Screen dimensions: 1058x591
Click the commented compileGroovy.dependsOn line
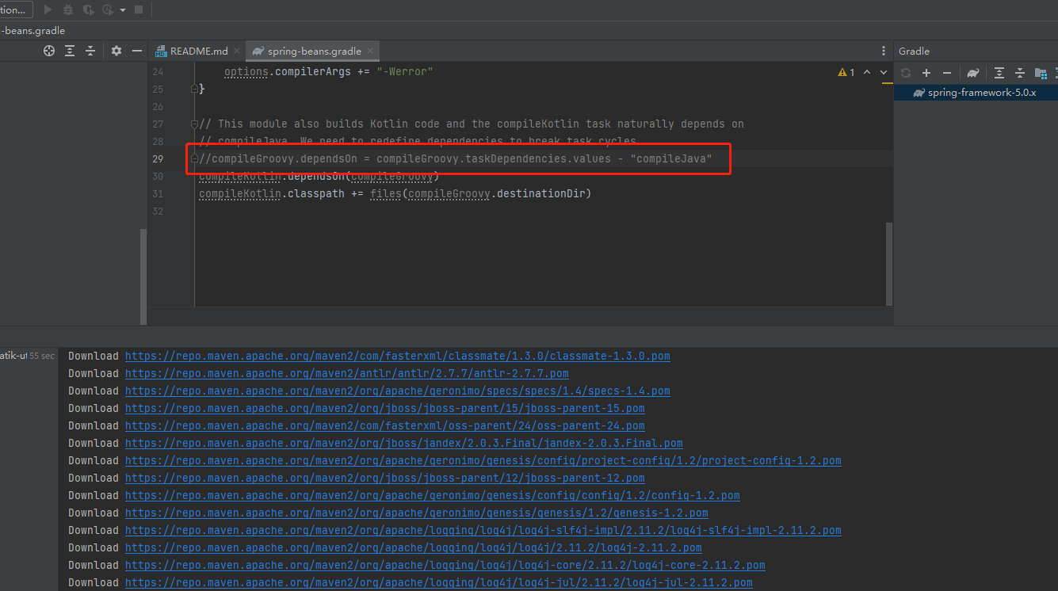(x=456, y=159)
